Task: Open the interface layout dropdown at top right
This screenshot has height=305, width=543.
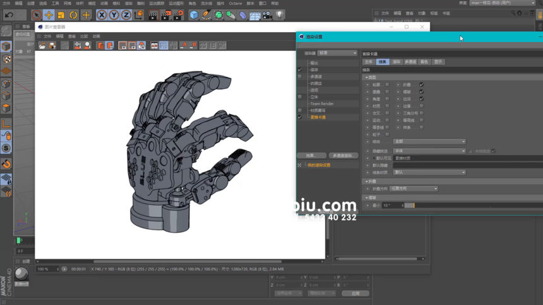Action: click(x=503, y=3)
